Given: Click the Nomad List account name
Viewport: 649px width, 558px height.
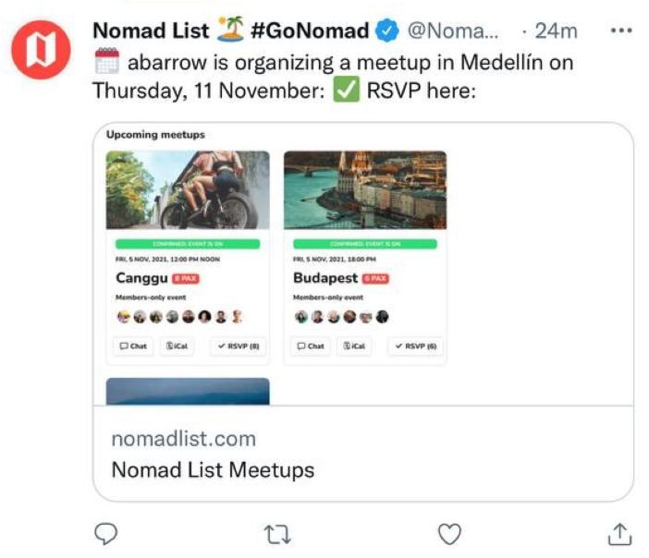Looking at the screenshot, I should 152,30.
